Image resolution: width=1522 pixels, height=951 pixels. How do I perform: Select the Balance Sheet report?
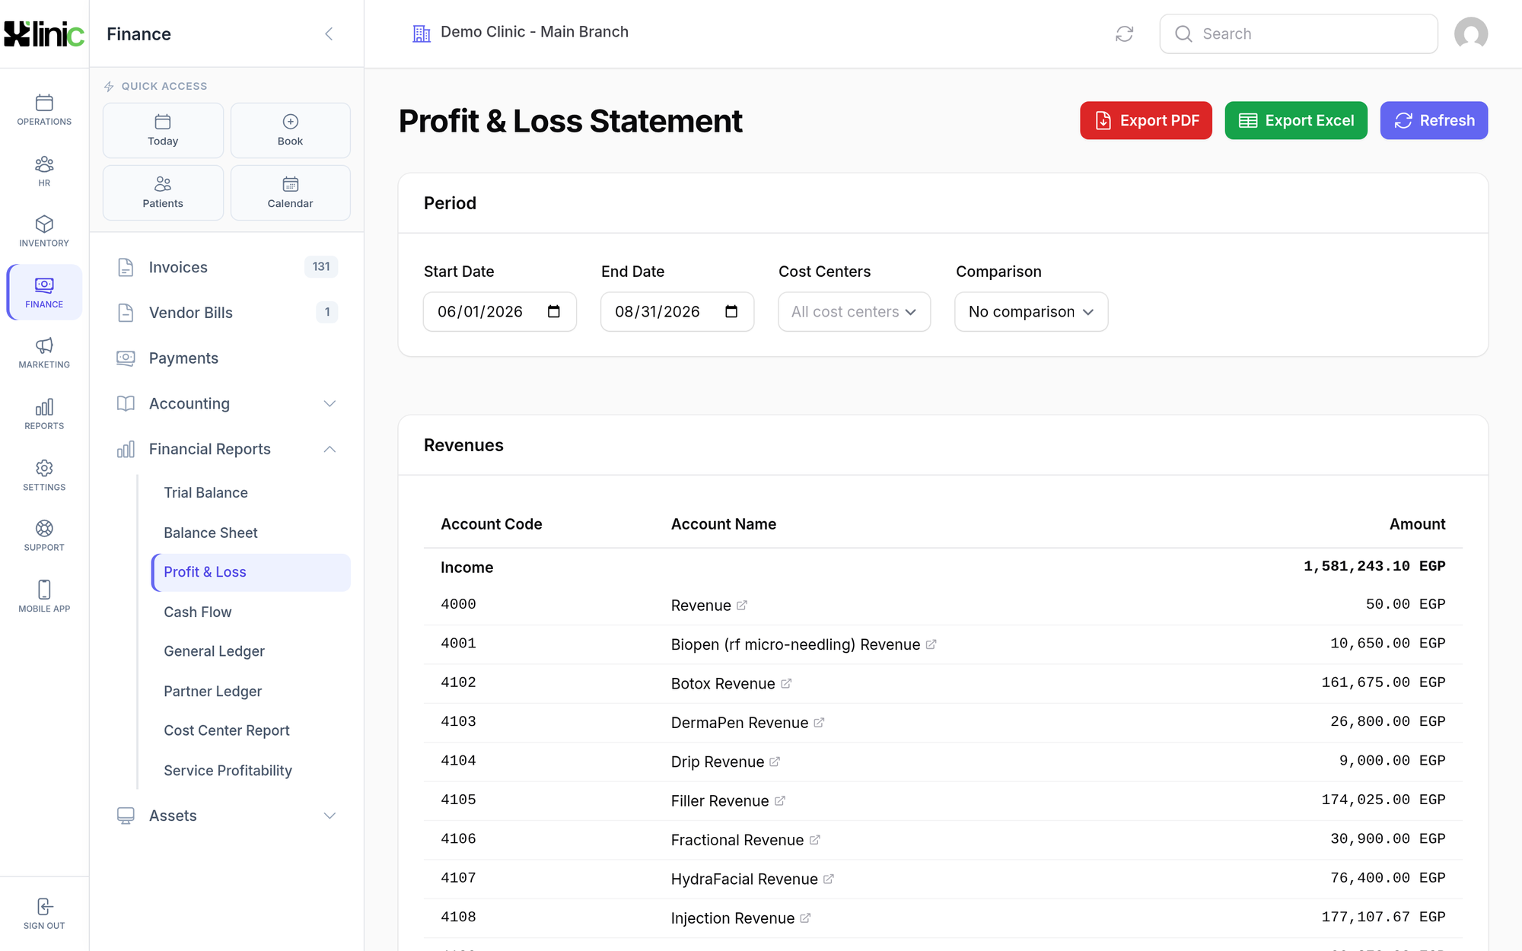pyautogui.click(x=251, y=533)
